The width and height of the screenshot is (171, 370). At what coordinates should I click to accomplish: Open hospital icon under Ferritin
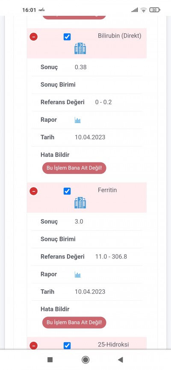(80, 203)
